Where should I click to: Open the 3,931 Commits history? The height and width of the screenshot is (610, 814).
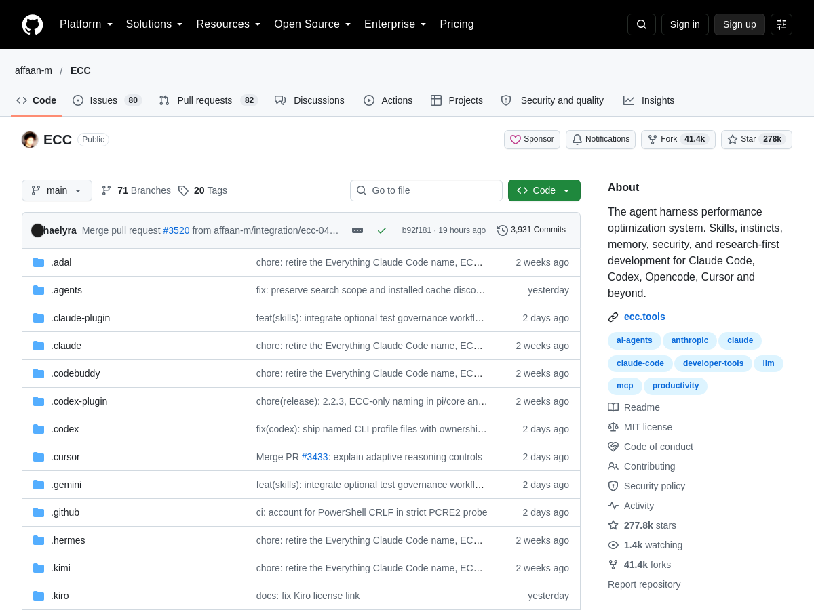(531, 230)
